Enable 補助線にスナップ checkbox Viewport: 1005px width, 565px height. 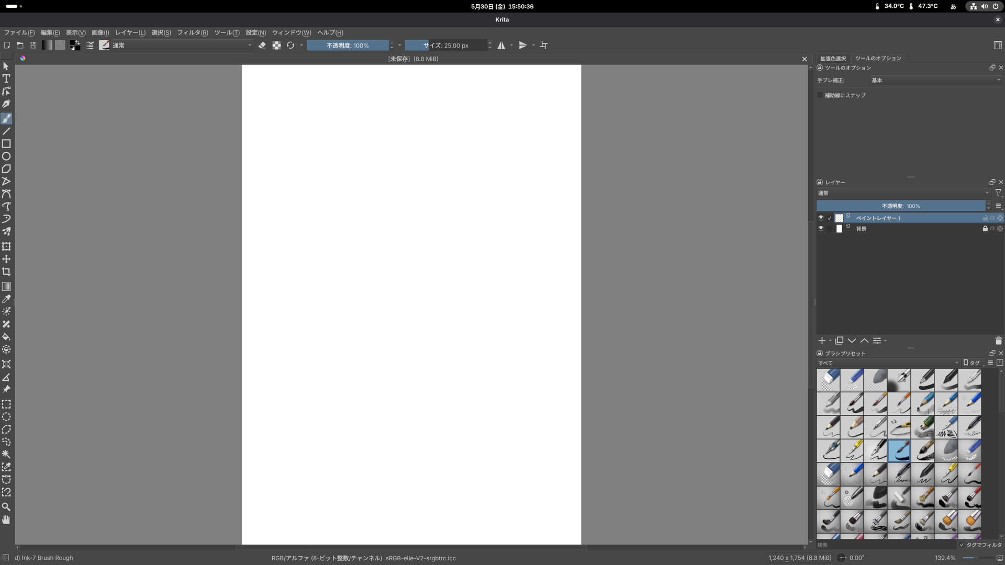point(820,95)
